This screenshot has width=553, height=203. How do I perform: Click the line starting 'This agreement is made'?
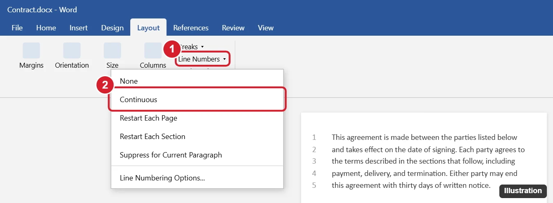click(424, 137)
